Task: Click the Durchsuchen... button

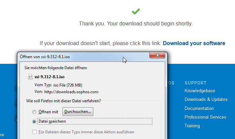Action: point(78,112)
